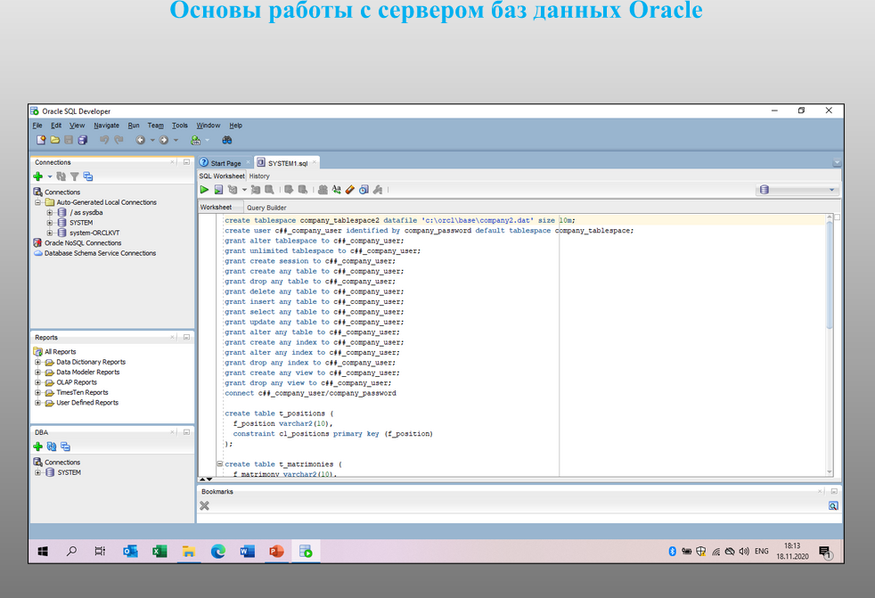The image size is (875, 598).
Task: Click the Redo arrow icon
Action: [x=119, y=140]
